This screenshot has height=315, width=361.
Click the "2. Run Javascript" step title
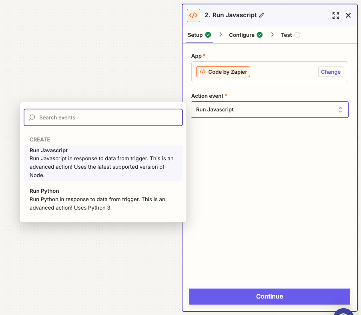tap(231, 15)
